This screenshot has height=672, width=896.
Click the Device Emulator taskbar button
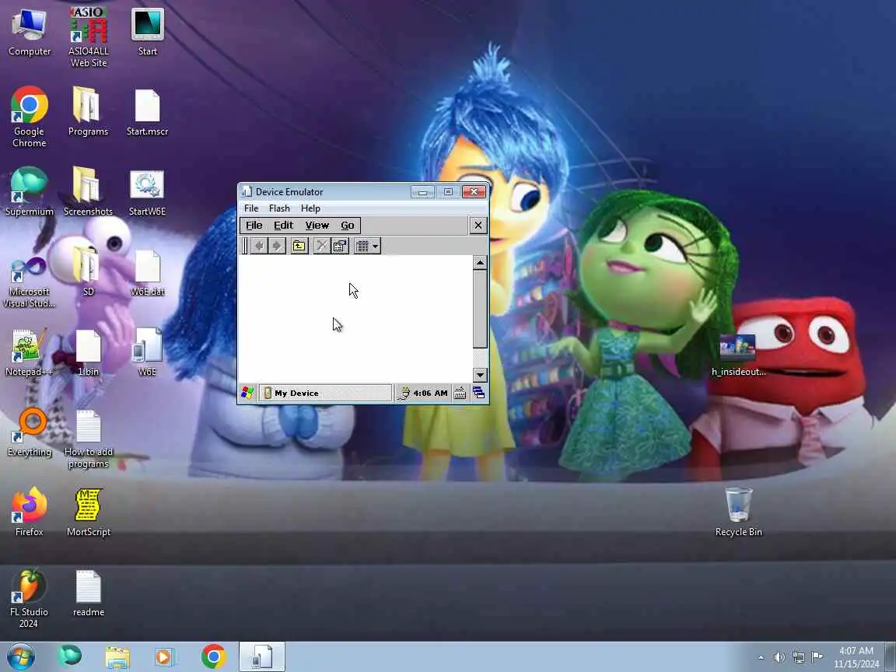coord(261,656)
